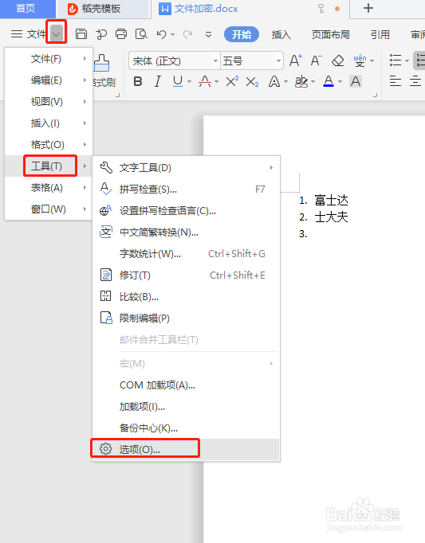Increase font size with A+ icon
The image size is (425, 543).
click(296, 61)
